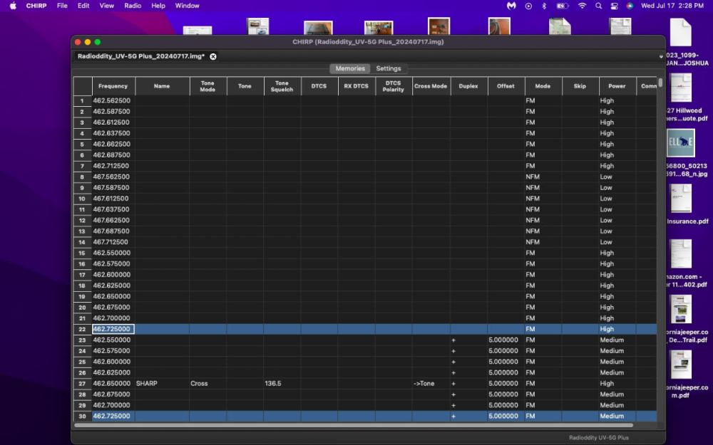Click the Frequency column header
Image resolution: width=713 pixels, height=445 pixels.
113,86
